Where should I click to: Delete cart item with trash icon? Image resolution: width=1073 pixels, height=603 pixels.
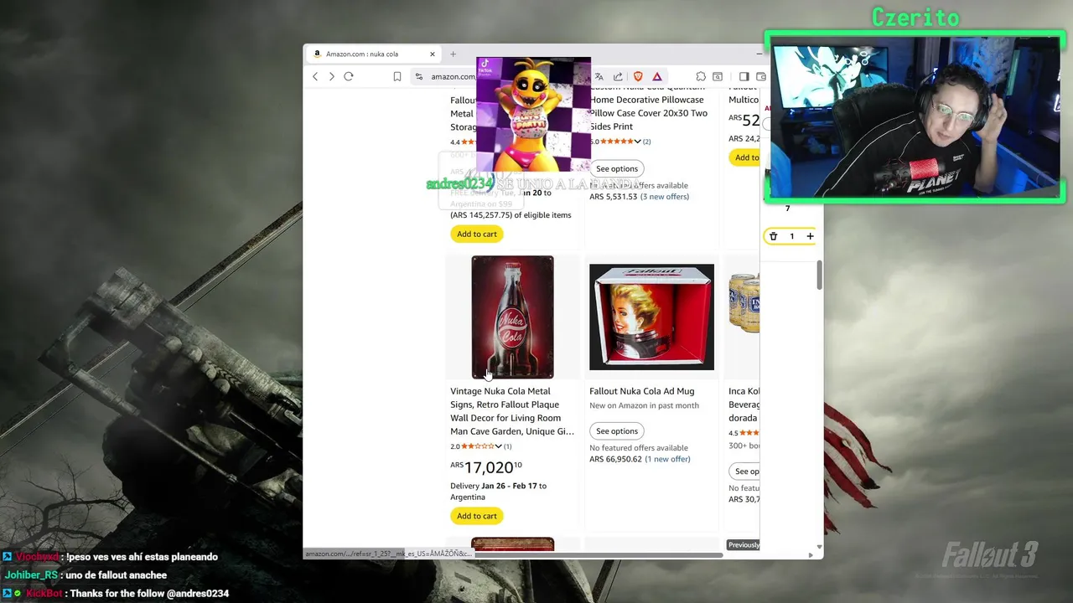pyautogui.click(x=773, y=236)
